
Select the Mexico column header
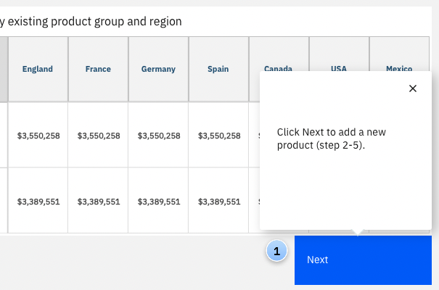[x=399, y=67]
